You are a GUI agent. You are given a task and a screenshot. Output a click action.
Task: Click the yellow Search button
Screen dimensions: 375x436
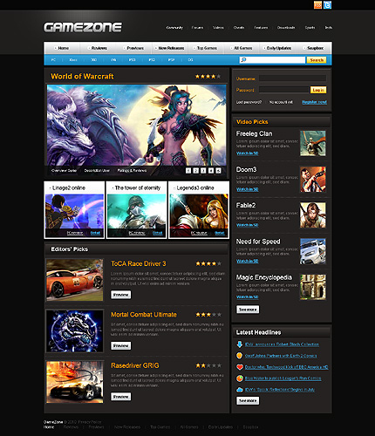coord(317,60)
